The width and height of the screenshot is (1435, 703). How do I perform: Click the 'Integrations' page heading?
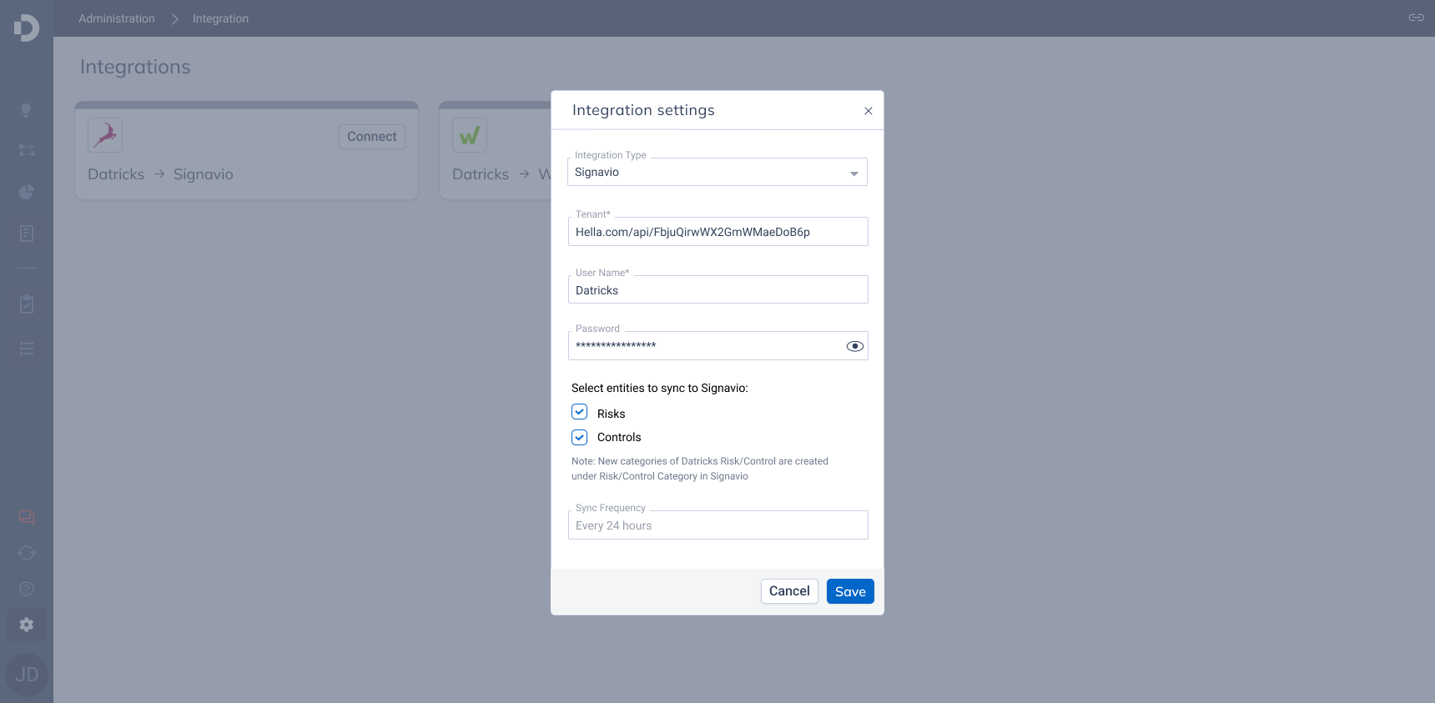(x=135, y=67)
